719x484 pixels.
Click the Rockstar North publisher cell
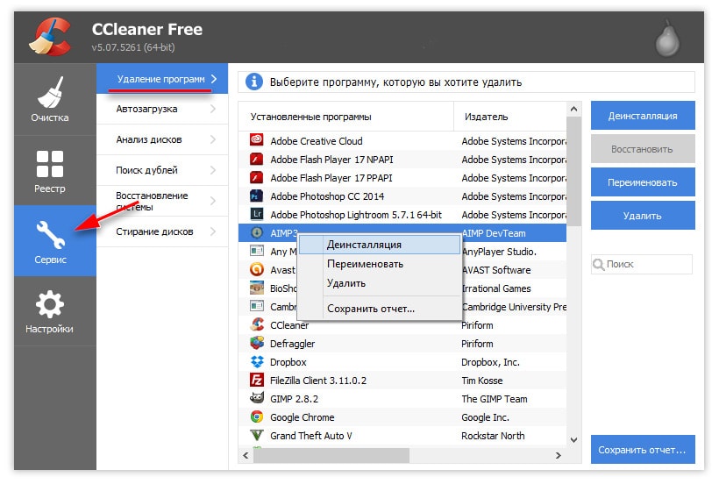tap(493, 436)
